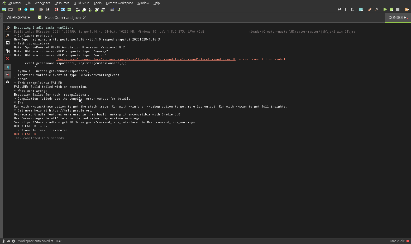
Task: Click the grass block import icon in toolbar
Action: pos(19,9)
